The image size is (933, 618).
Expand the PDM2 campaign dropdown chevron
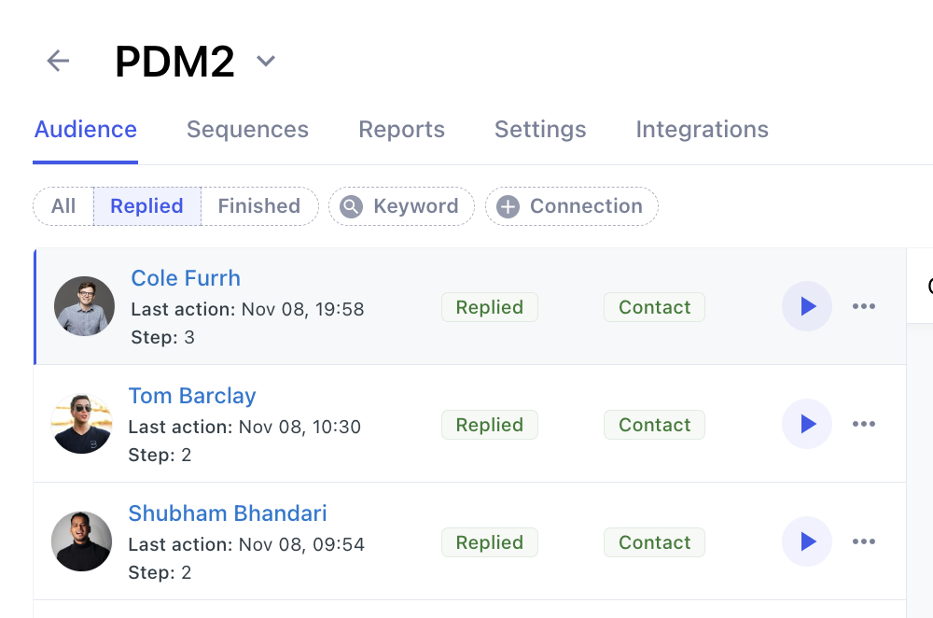(x=266, y=62)
